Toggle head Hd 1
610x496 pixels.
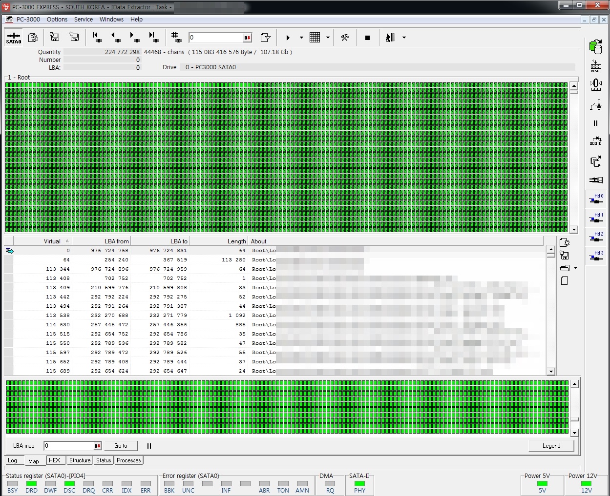[596, 218]
